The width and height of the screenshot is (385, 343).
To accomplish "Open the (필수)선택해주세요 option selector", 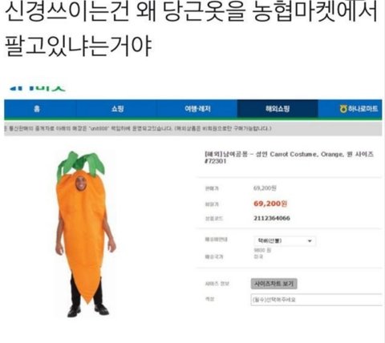I will (316, 300).
